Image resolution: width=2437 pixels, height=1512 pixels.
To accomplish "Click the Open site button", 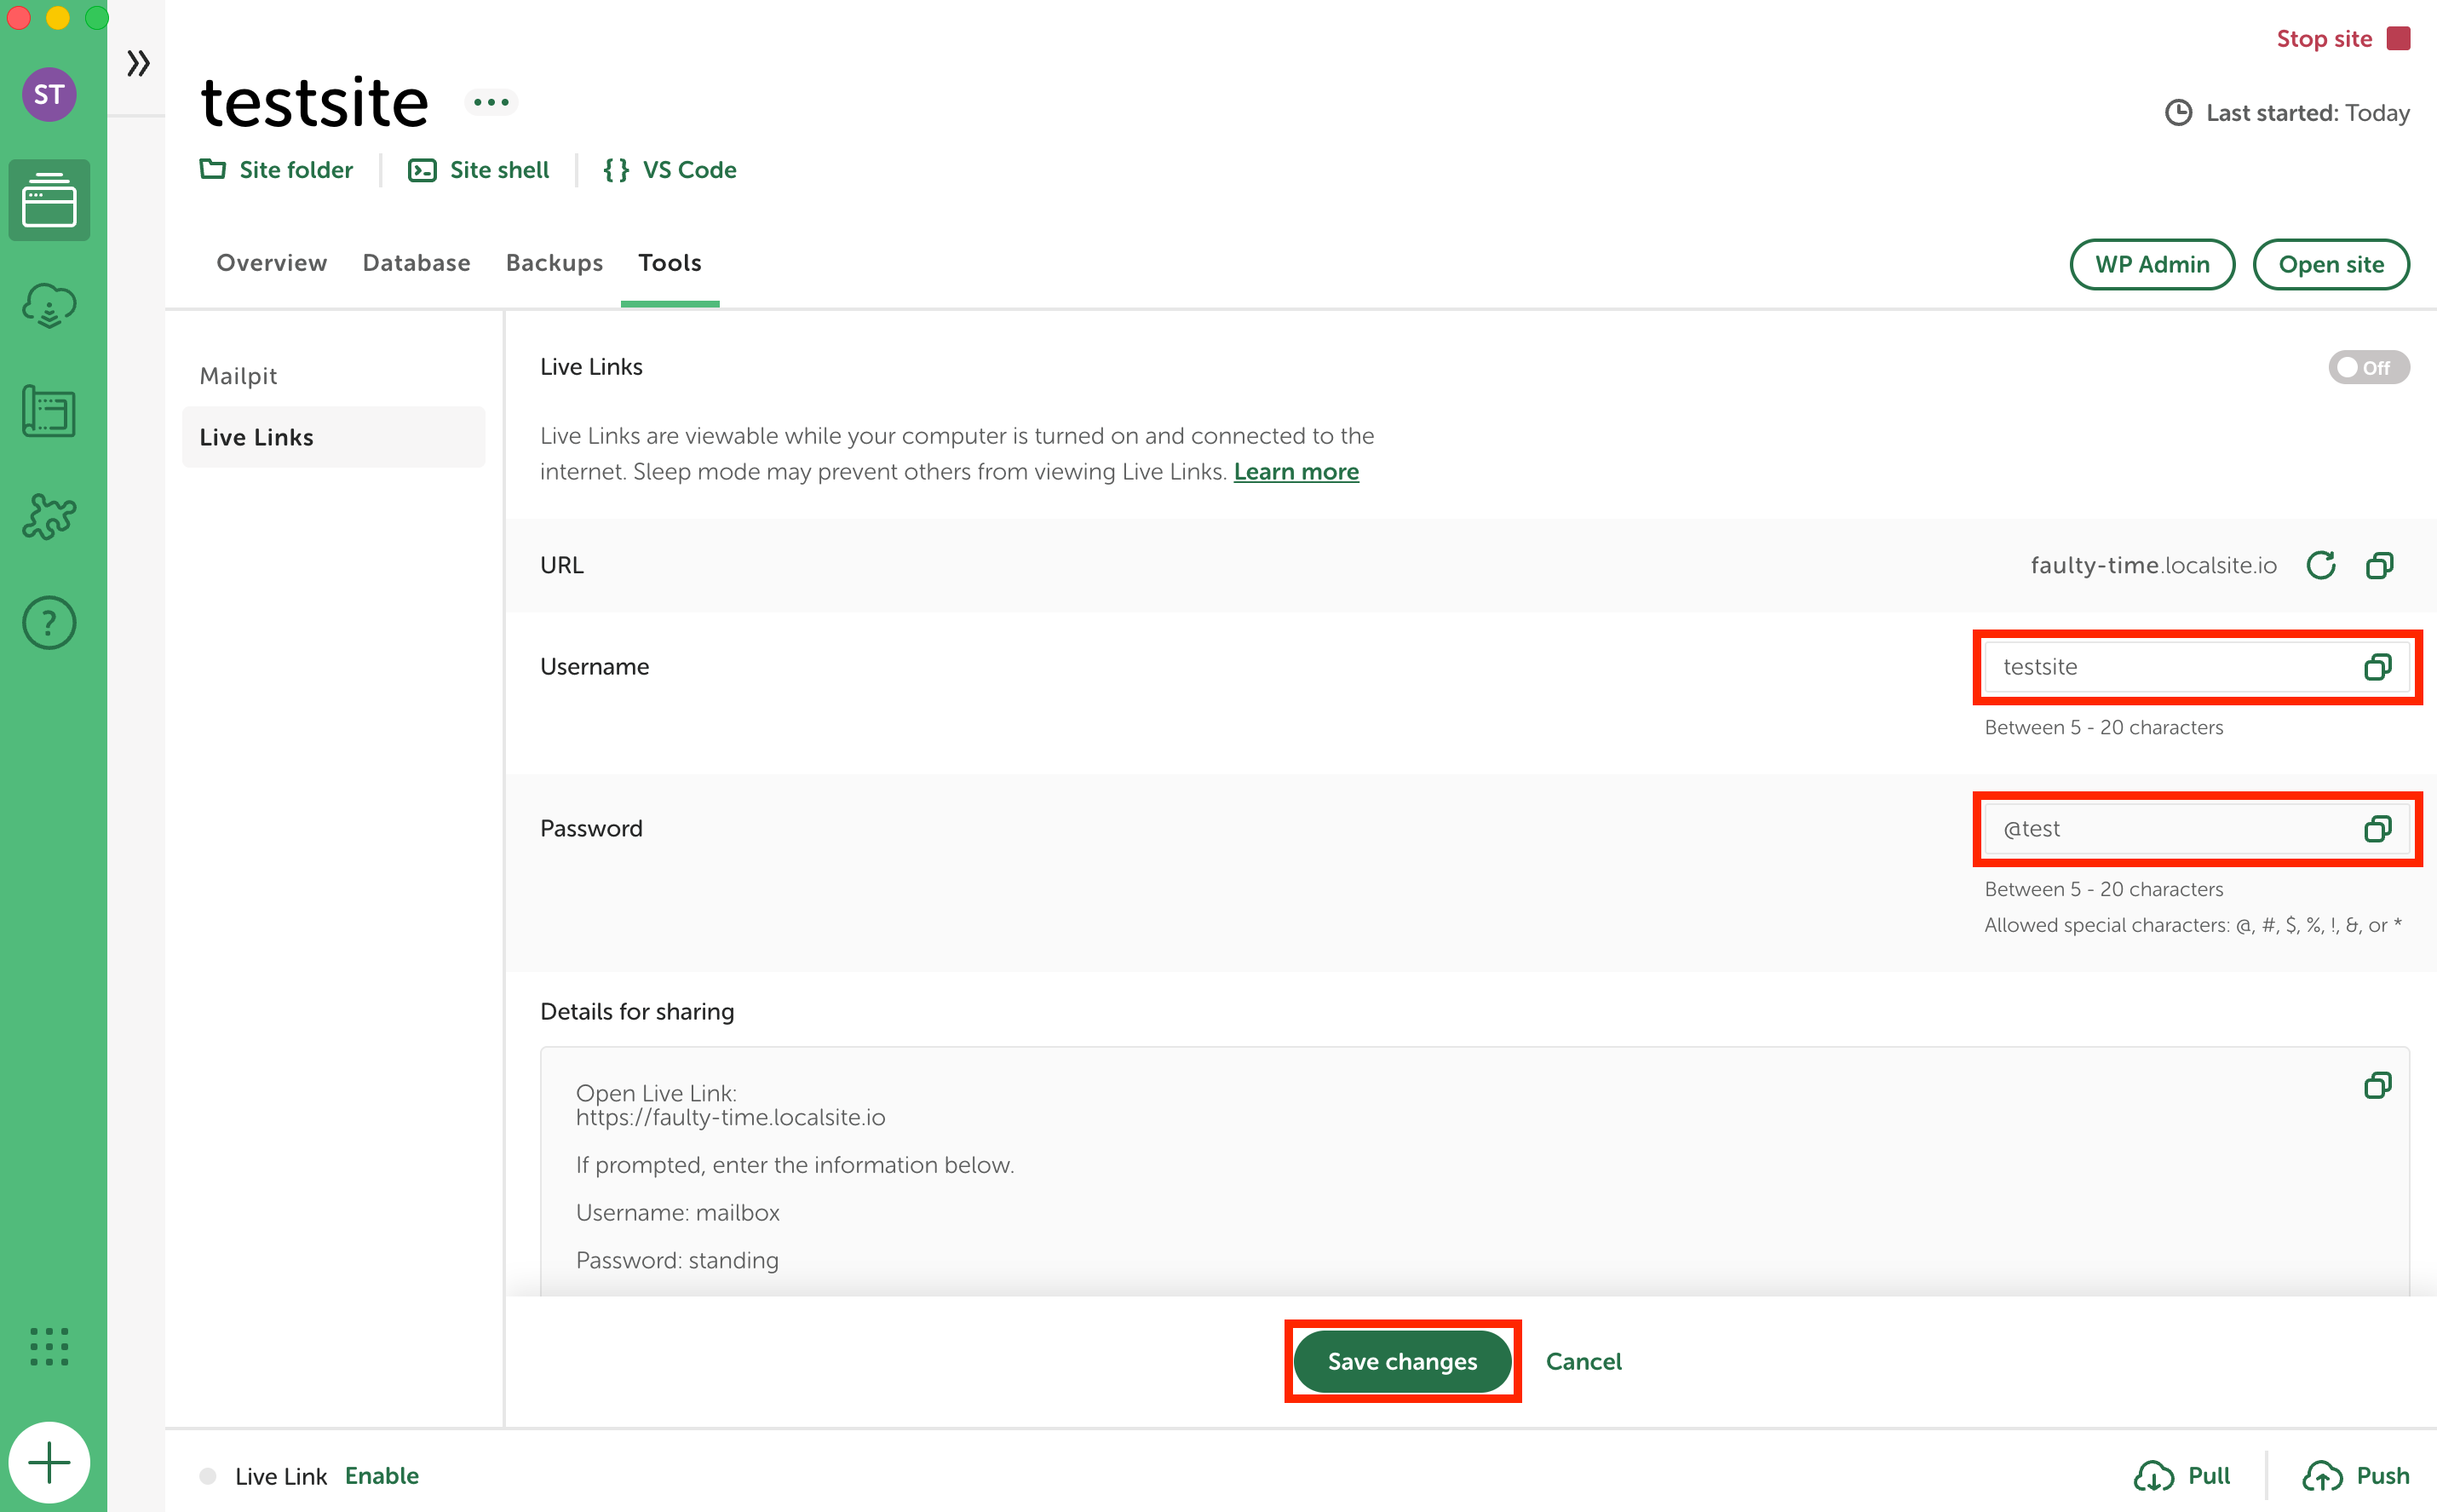I will tap(2331, 265).
